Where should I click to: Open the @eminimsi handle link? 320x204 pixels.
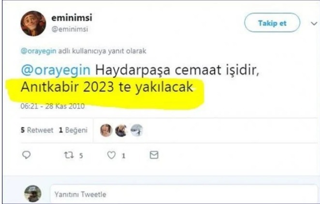click(70, 29)
